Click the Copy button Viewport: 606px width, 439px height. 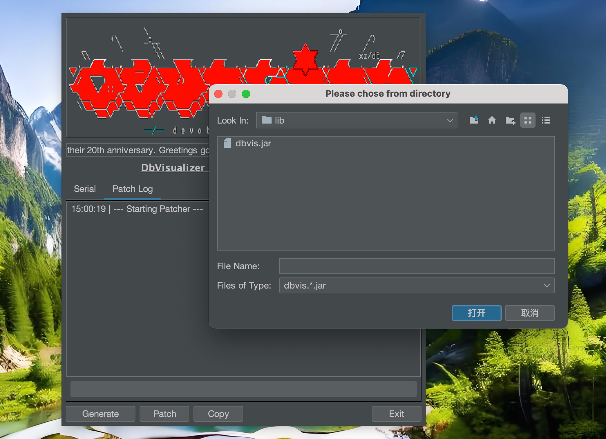point(218,414)
